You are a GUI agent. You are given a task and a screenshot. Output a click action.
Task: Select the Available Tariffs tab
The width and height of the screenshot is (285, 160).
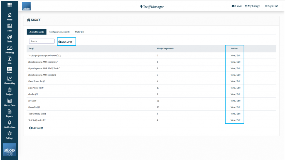click(36, 32)
